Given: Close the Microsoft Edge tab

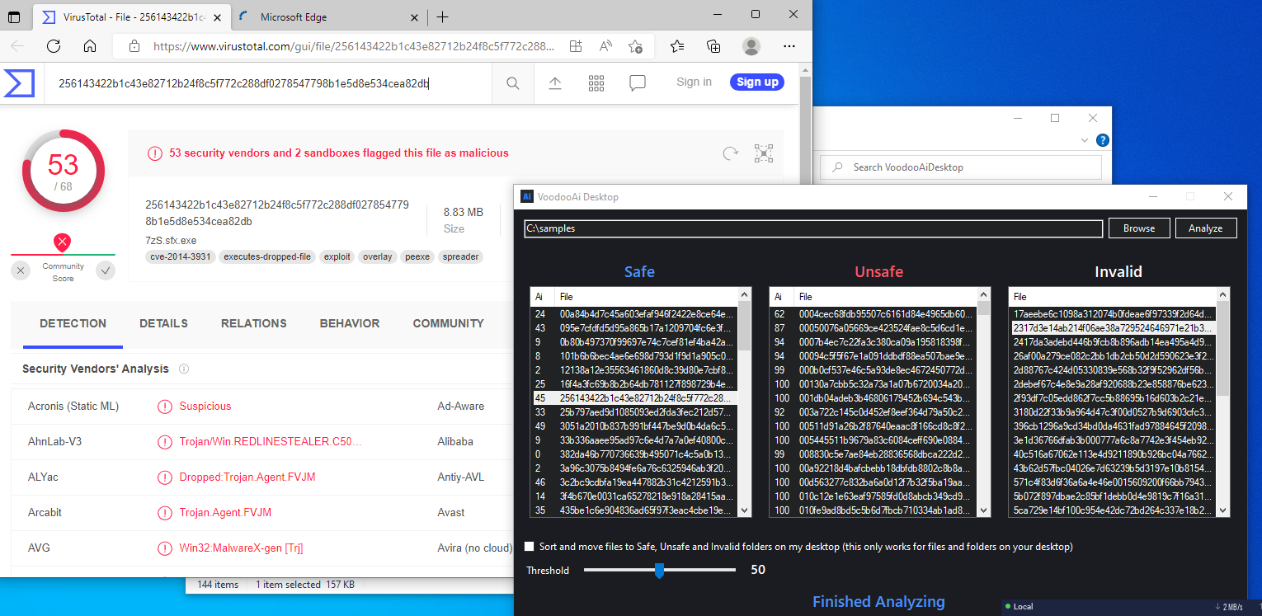Looking at the screenshot, I should 413,16.
